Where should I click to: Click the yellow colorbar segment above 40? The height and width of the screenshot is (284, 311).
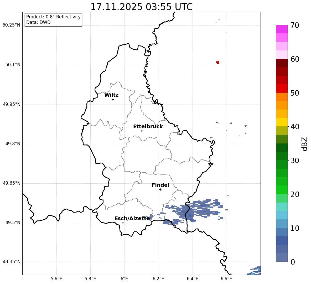click(x=282, y=122)
